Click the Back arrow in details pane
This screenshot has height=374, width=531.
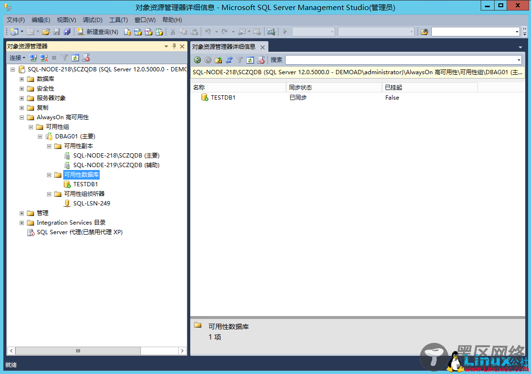coord(197,60)
